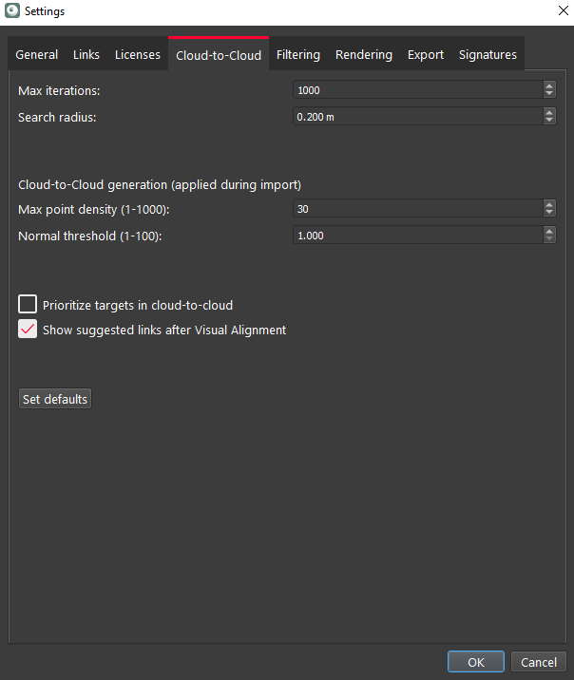Open the Rendering tab
The height and width of the screenshot is (680, 574).
pyautogui.click(x=364, y=55)
